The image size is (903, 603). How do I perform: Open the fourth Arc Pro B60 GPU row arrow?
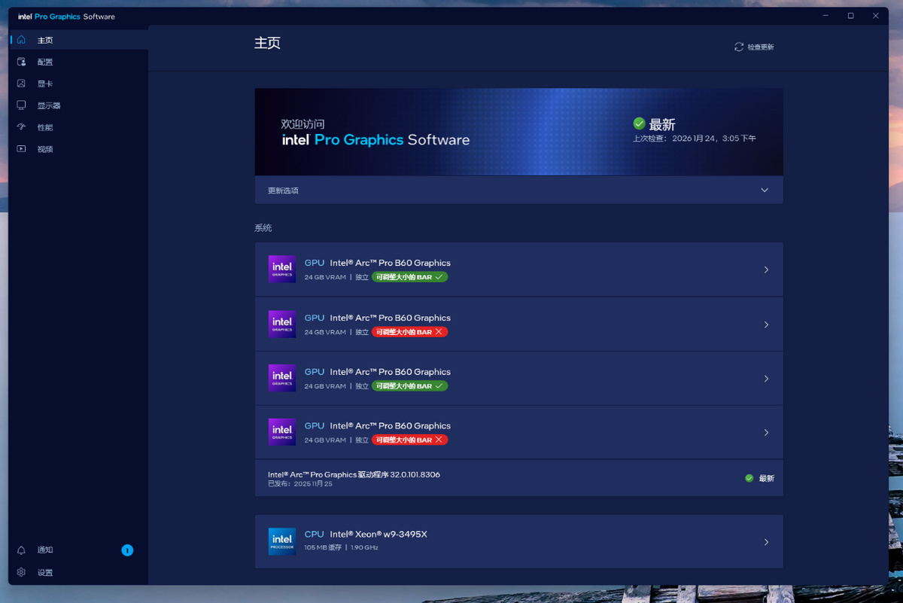point(766,433)
